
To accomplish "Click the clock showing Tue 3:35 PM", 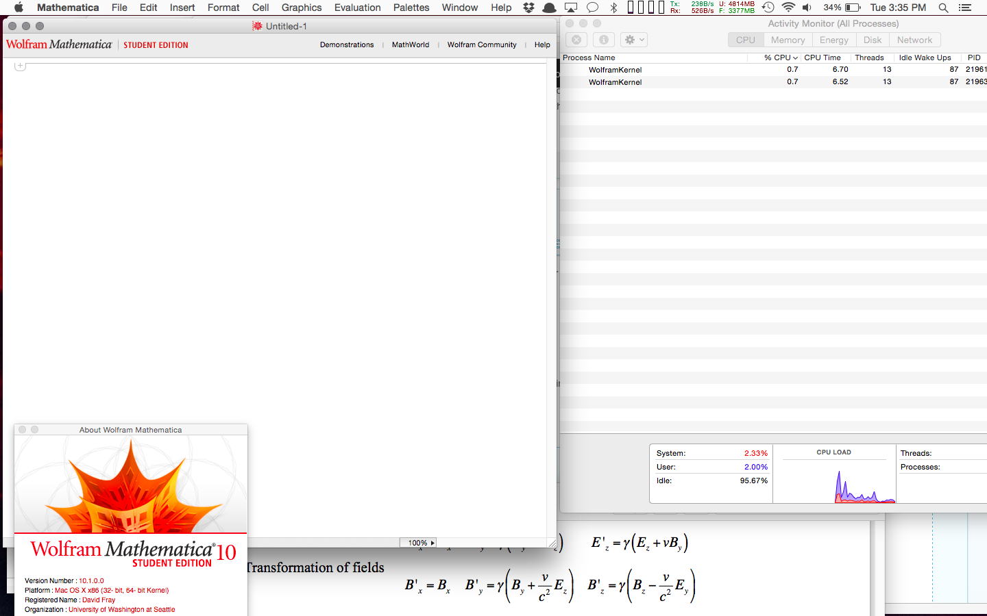I will (x=898, y=8).
